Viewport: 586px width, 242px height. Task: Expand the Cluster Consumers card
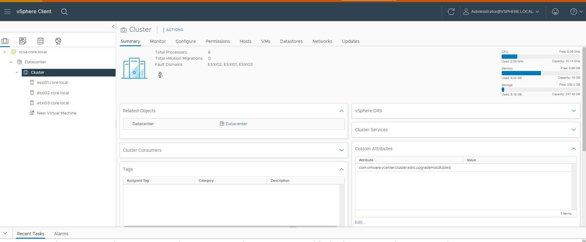click(342, 150)
